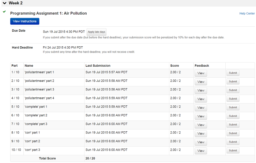The width and height of the screenshot is (256, 163).
Task: Apply late days to the due date
Action: [97, 32]
